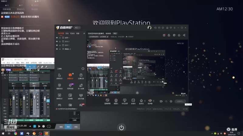
Task: Switch to the 浏览 browse tab in Studio One
Action: click(76, 127)
